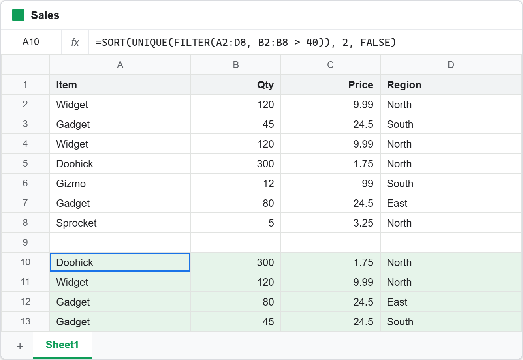Select cell A2 containing Widget

coord(120,104)
